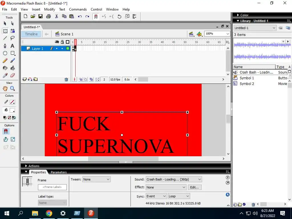292x219 pixels.
Task: Toggle show/hide all layers eye icon
Action: [x=57, y=42]
